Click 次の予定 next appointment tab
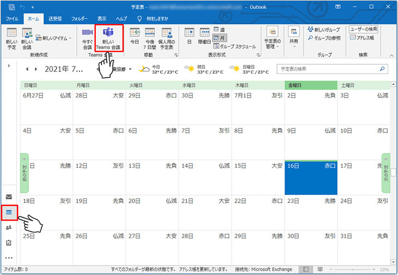The width and height of the screenshot is (398, 275). point(386,173)
